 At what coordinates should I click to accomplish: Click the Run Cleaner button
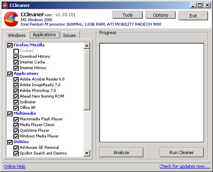coord(182,152)
